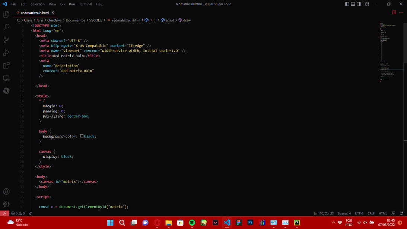
Task: Toggle the bottom panel layout button
Action: (x=353, y=4)
